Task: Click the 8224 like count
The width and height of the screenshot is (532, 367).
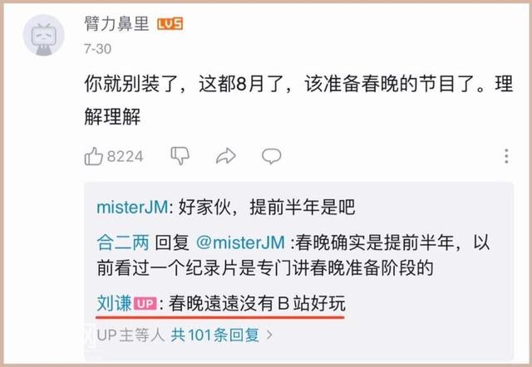Action: tap(126, 157)
